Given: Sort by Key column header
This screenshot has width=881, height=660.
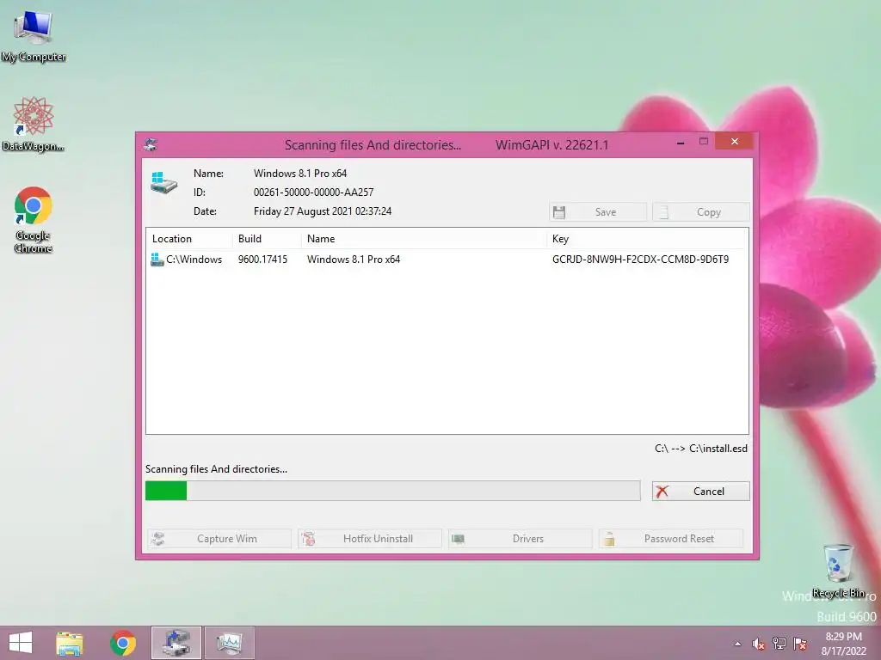Looking at the screenshot, I should pyautogui.click(x=646, y=239).
